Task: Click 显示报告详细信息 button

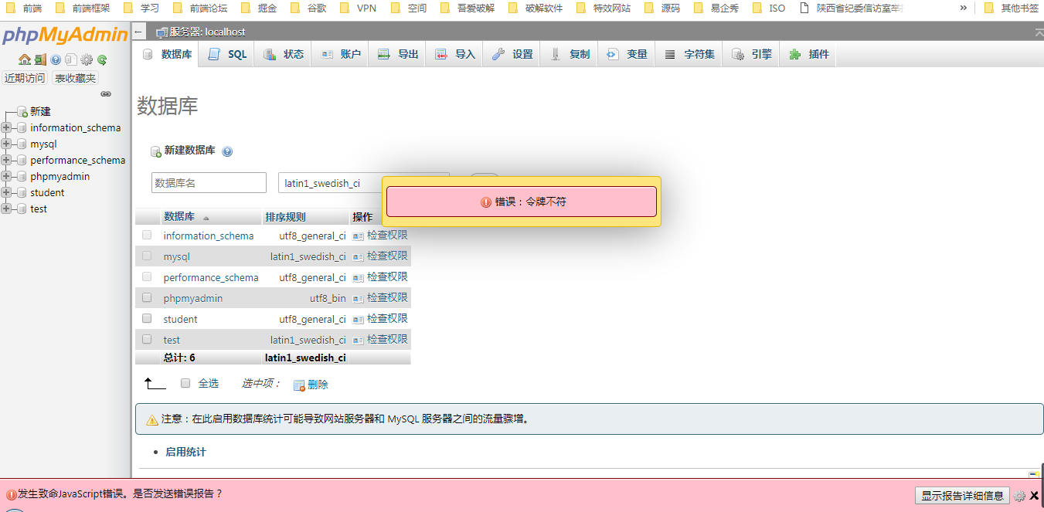Action: click(x=962, y=496)
